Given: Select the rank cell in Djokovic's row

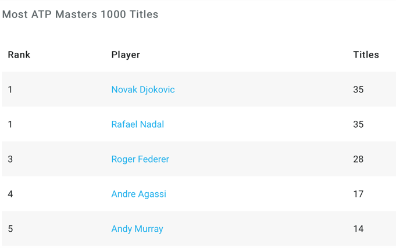Looking at the screenshot, I should [x=10, y=89].
